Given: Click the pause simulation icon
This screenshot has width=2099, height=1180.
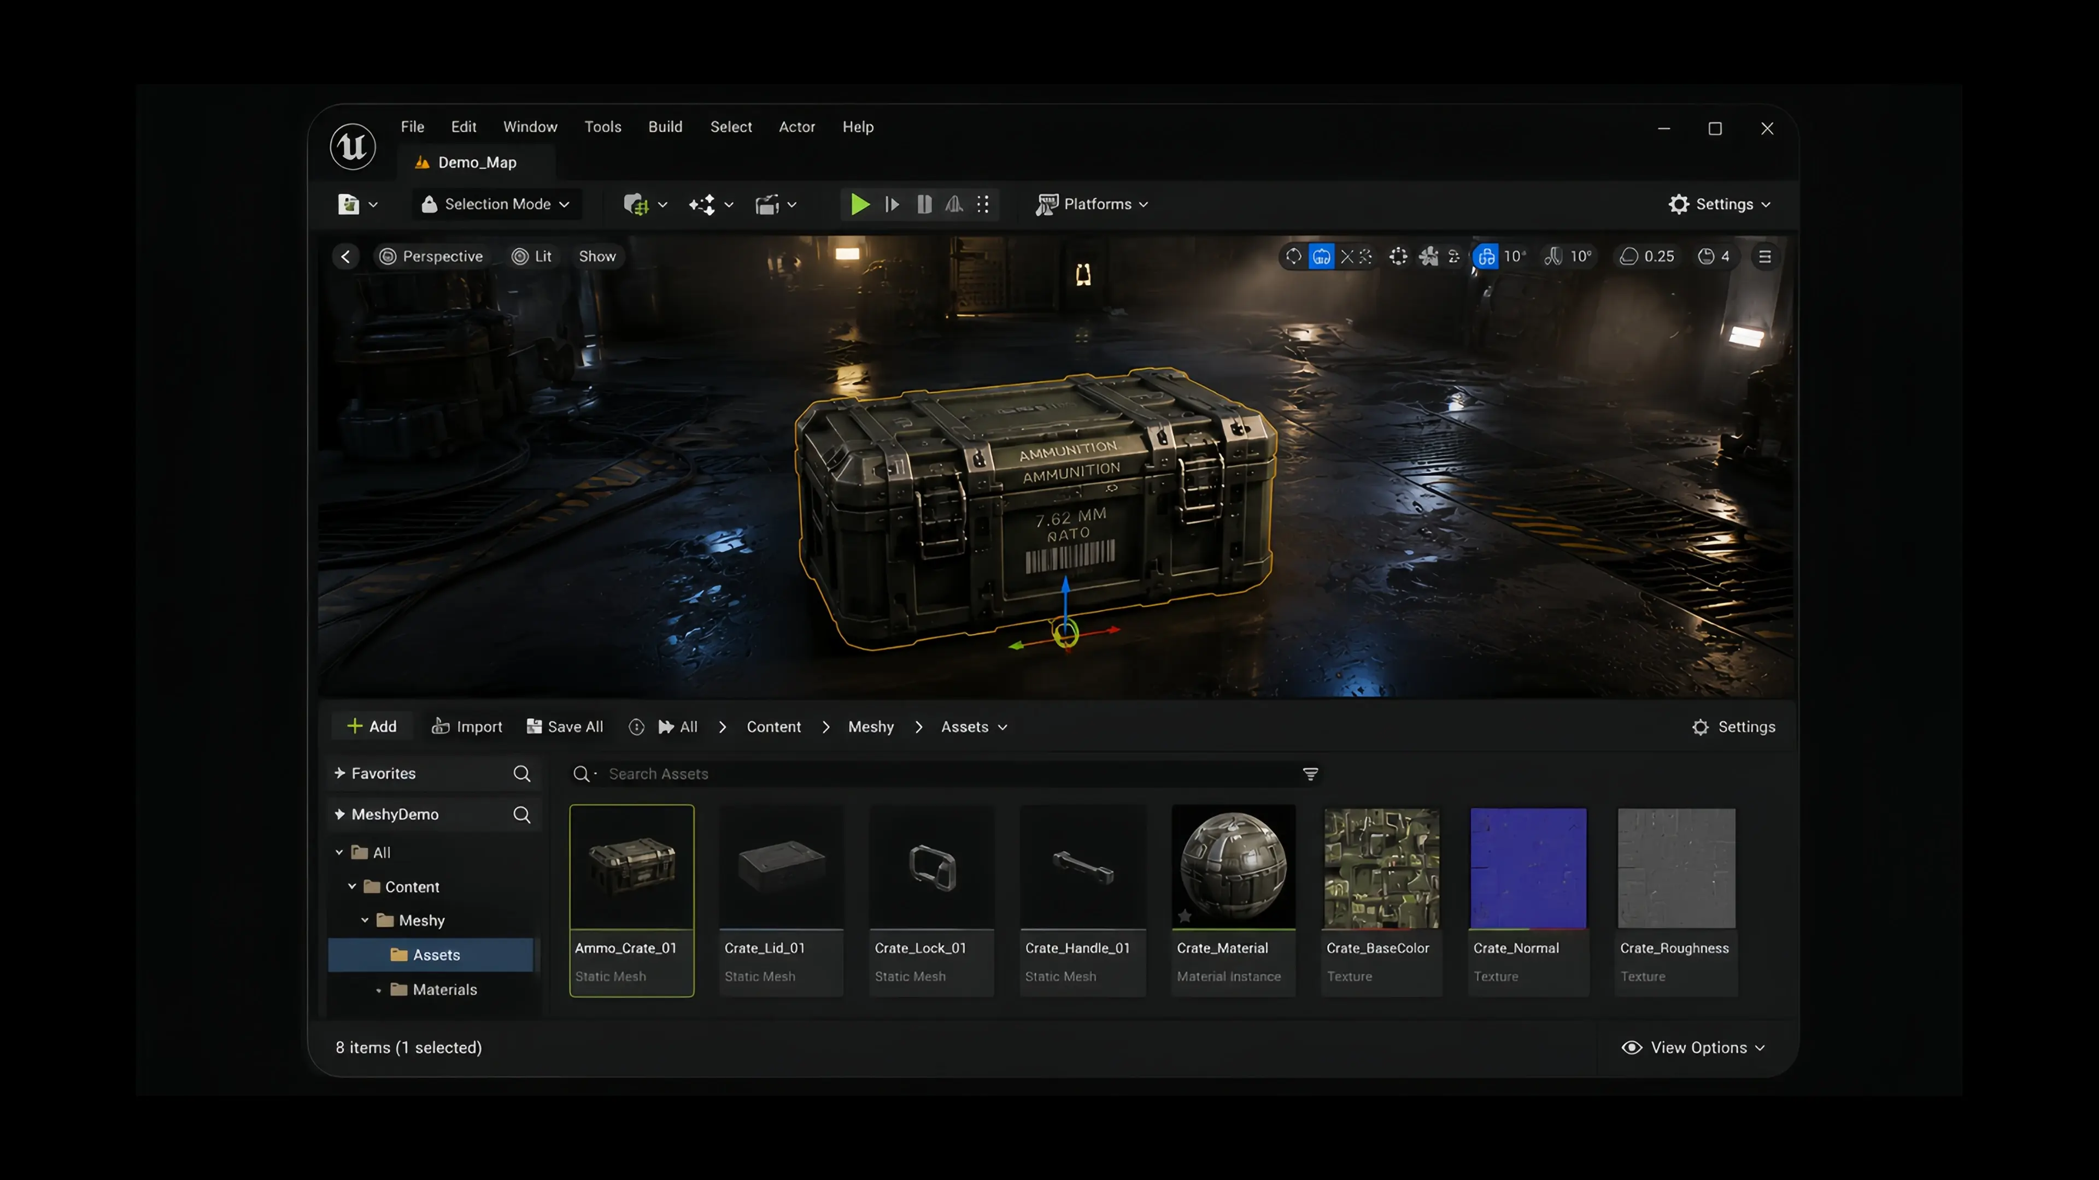Looking at the screenshot, I should pos(923,204).
